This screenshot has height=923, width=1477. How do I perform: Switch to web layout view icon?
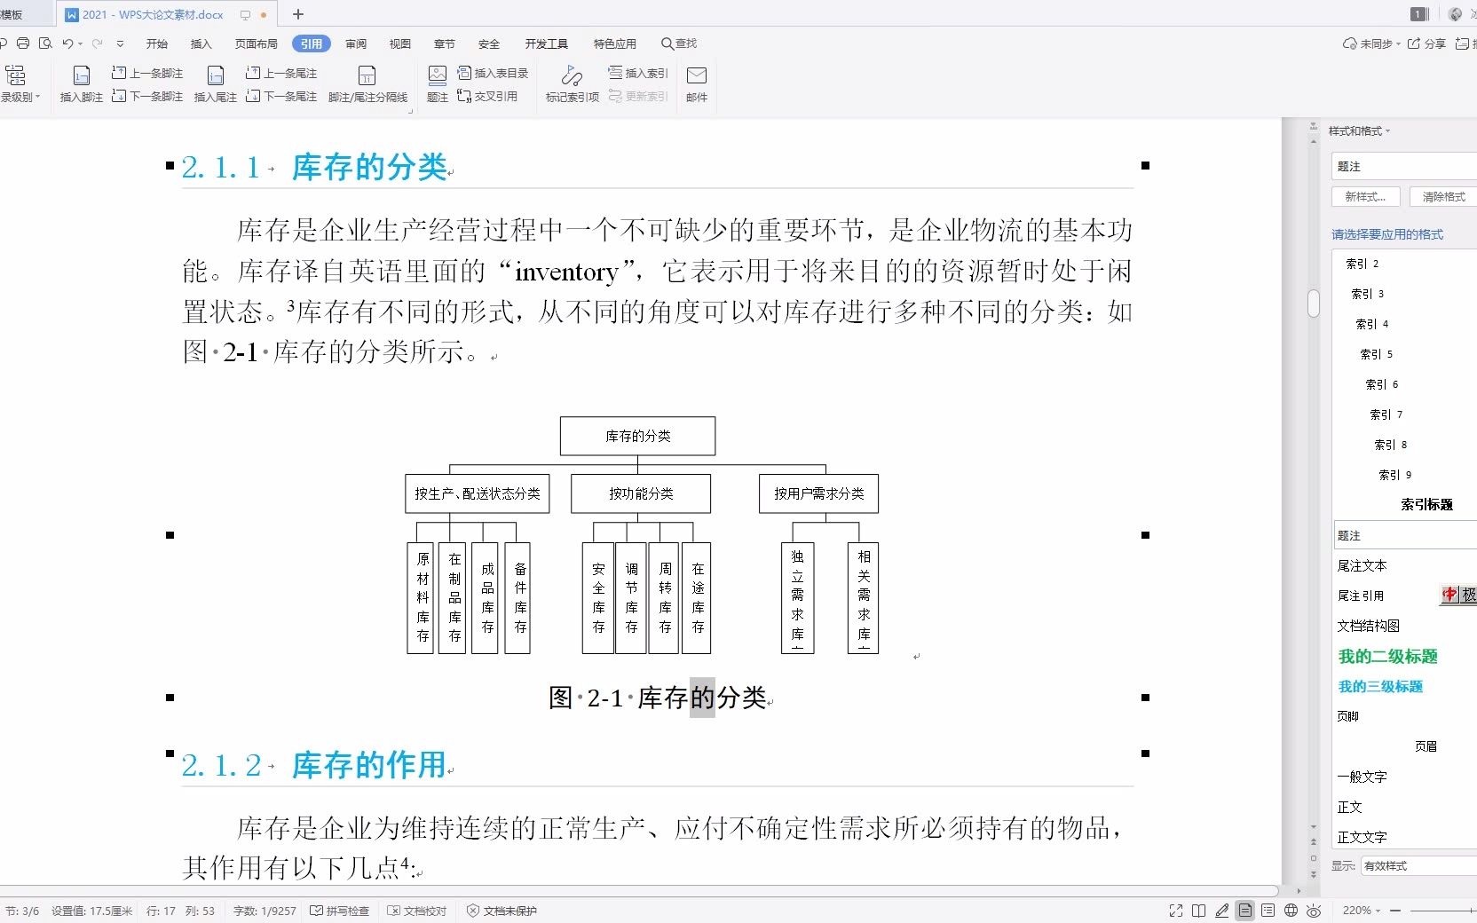(1291, 911)
